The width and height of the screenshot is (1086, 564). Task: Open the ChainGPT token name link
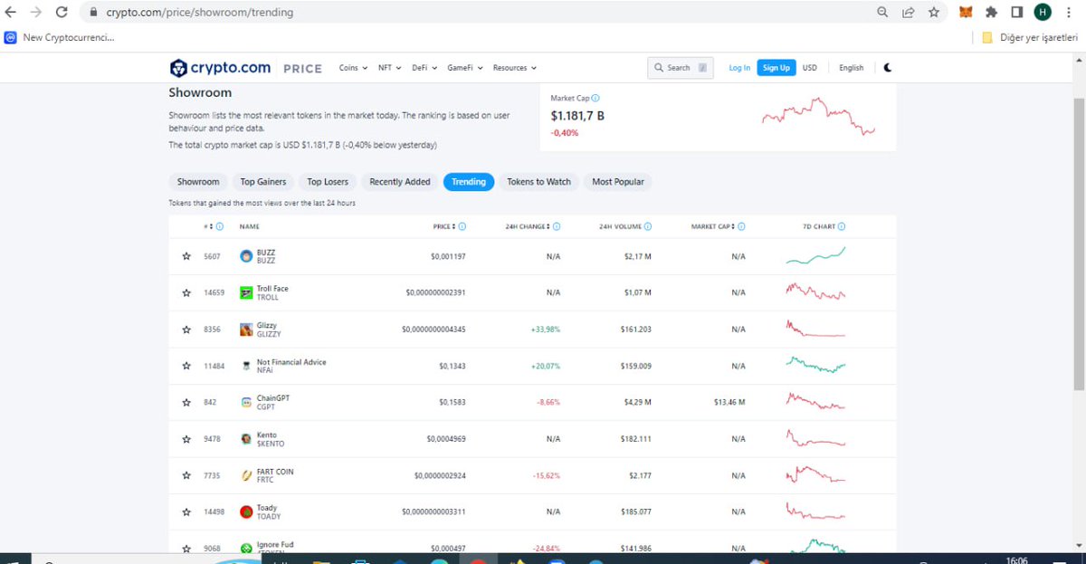(x=273, y=398)
